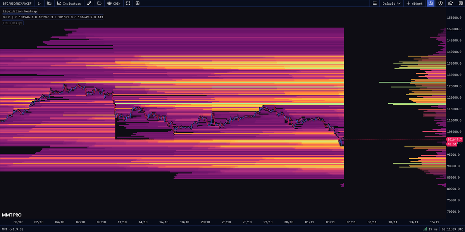Click the candle countdown timer 48:51
Viewport: 465px width, 232px height.
point(451,144)
